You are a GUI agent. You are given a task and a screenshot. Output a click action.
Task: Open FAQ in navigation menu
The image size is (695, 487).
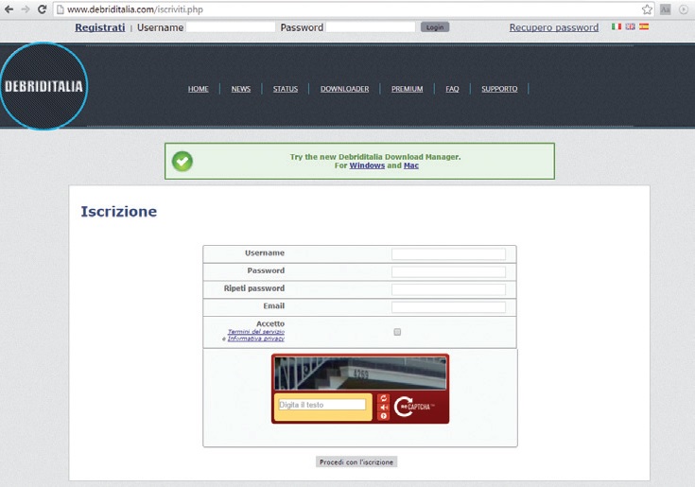pyautogui.click(x=452, y=89)
